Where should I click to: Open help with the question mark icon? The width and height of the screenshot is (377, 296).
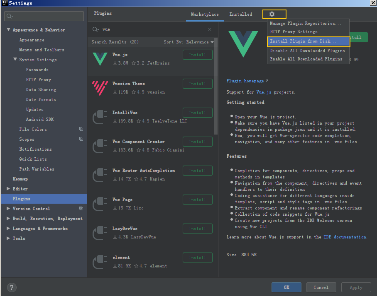pos(12,287)
